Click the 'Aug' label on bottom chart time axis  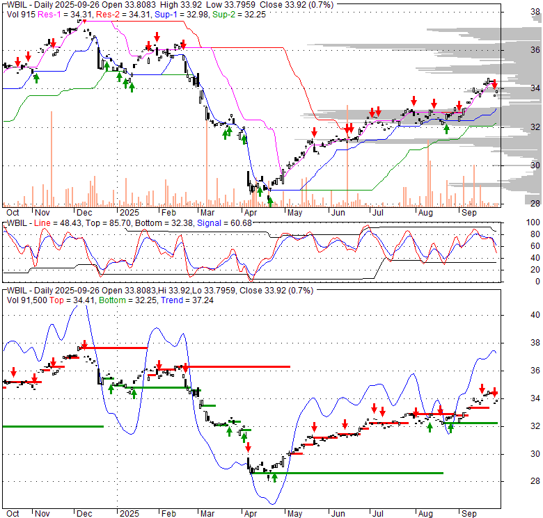tap(425, 514)
